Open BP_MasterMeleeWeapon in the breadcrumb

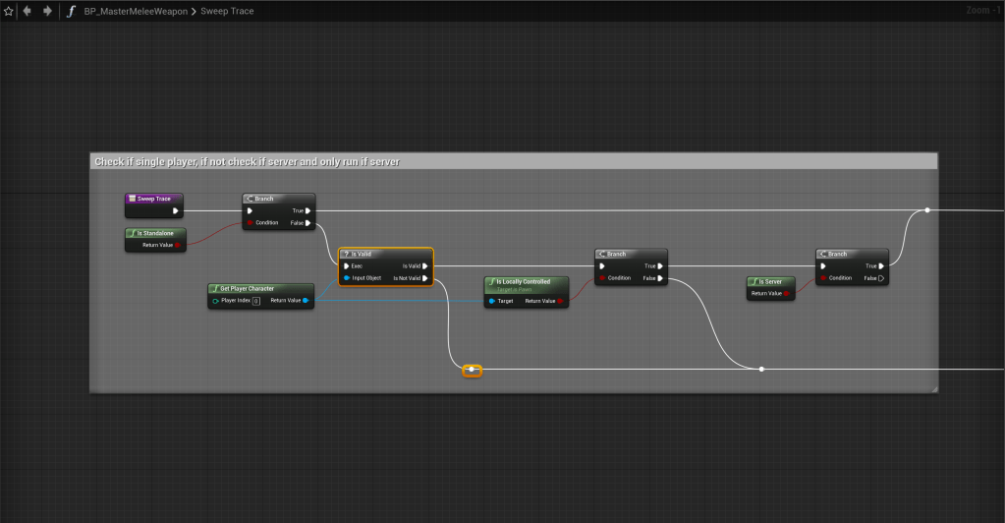click(x=135, y=11)
